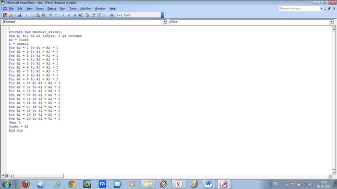Viewport: 337px width, 189px height.
Task: Open the Debug menu
Action: coord(52,8)
